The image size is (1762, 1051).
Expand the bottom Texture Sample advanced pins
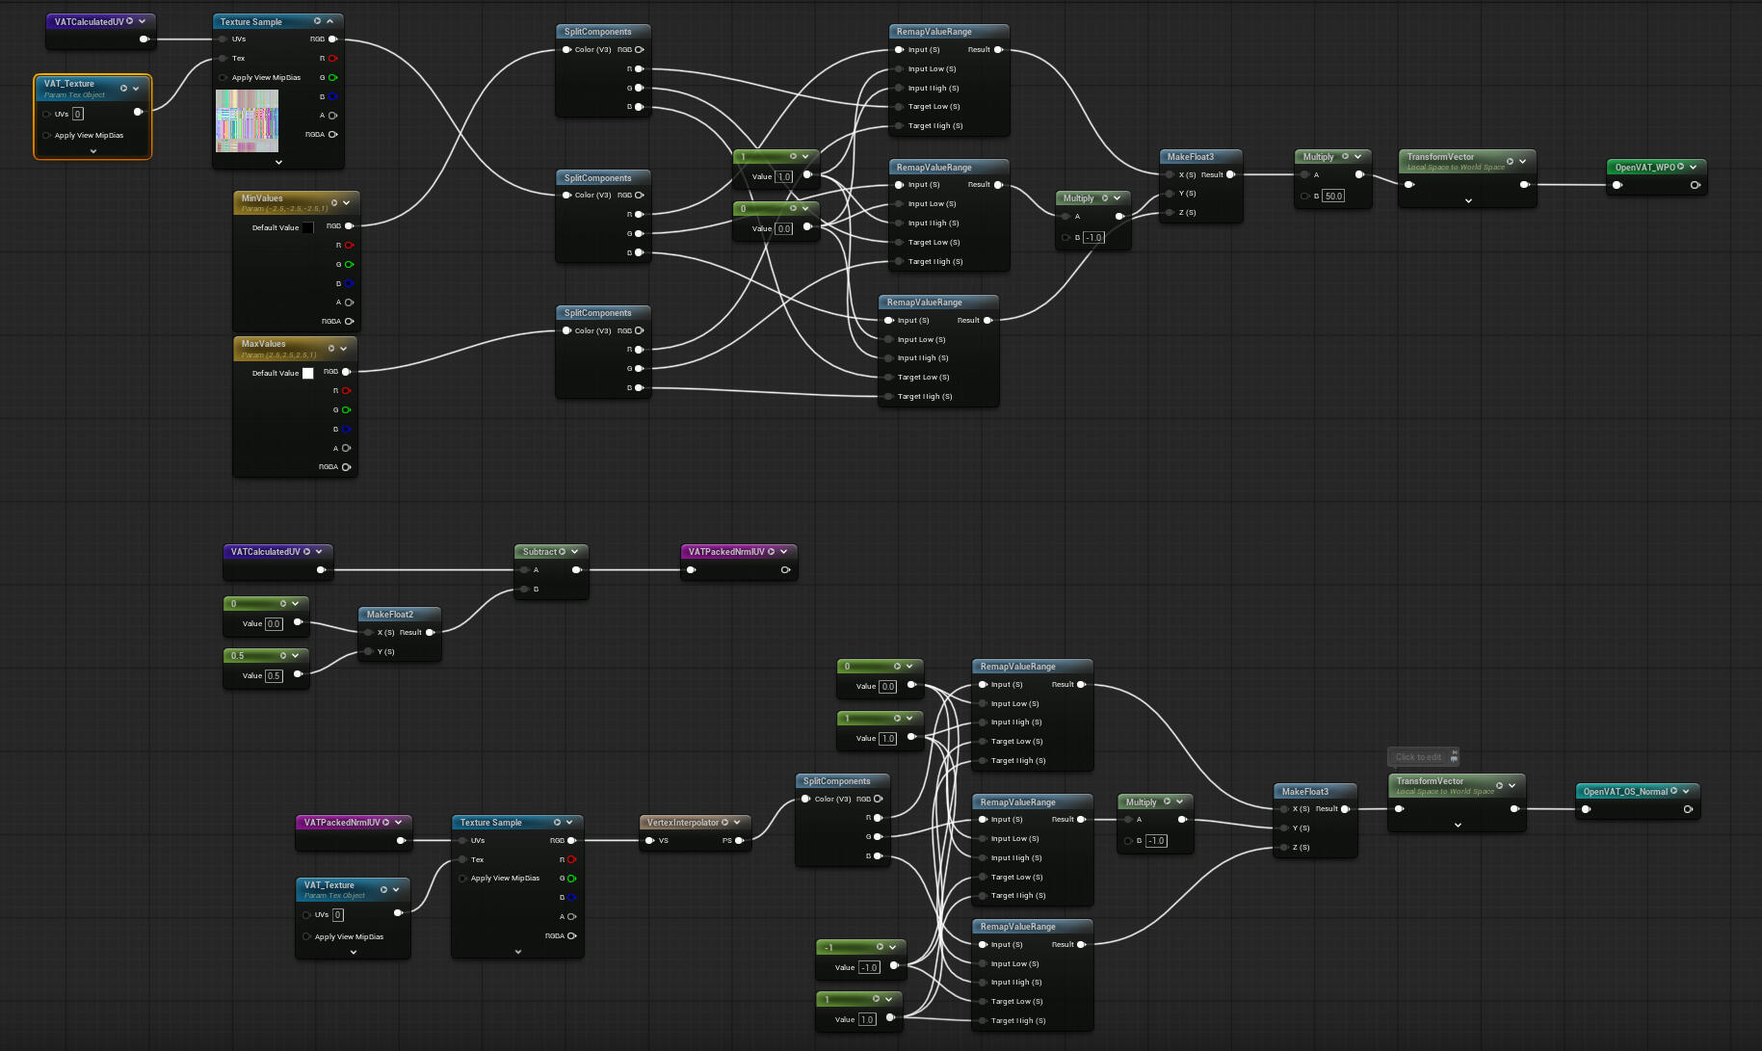tap(517, 952)
